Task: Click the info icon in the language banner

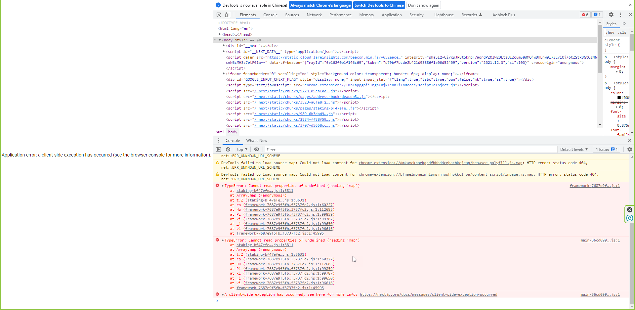Action: 218,5
